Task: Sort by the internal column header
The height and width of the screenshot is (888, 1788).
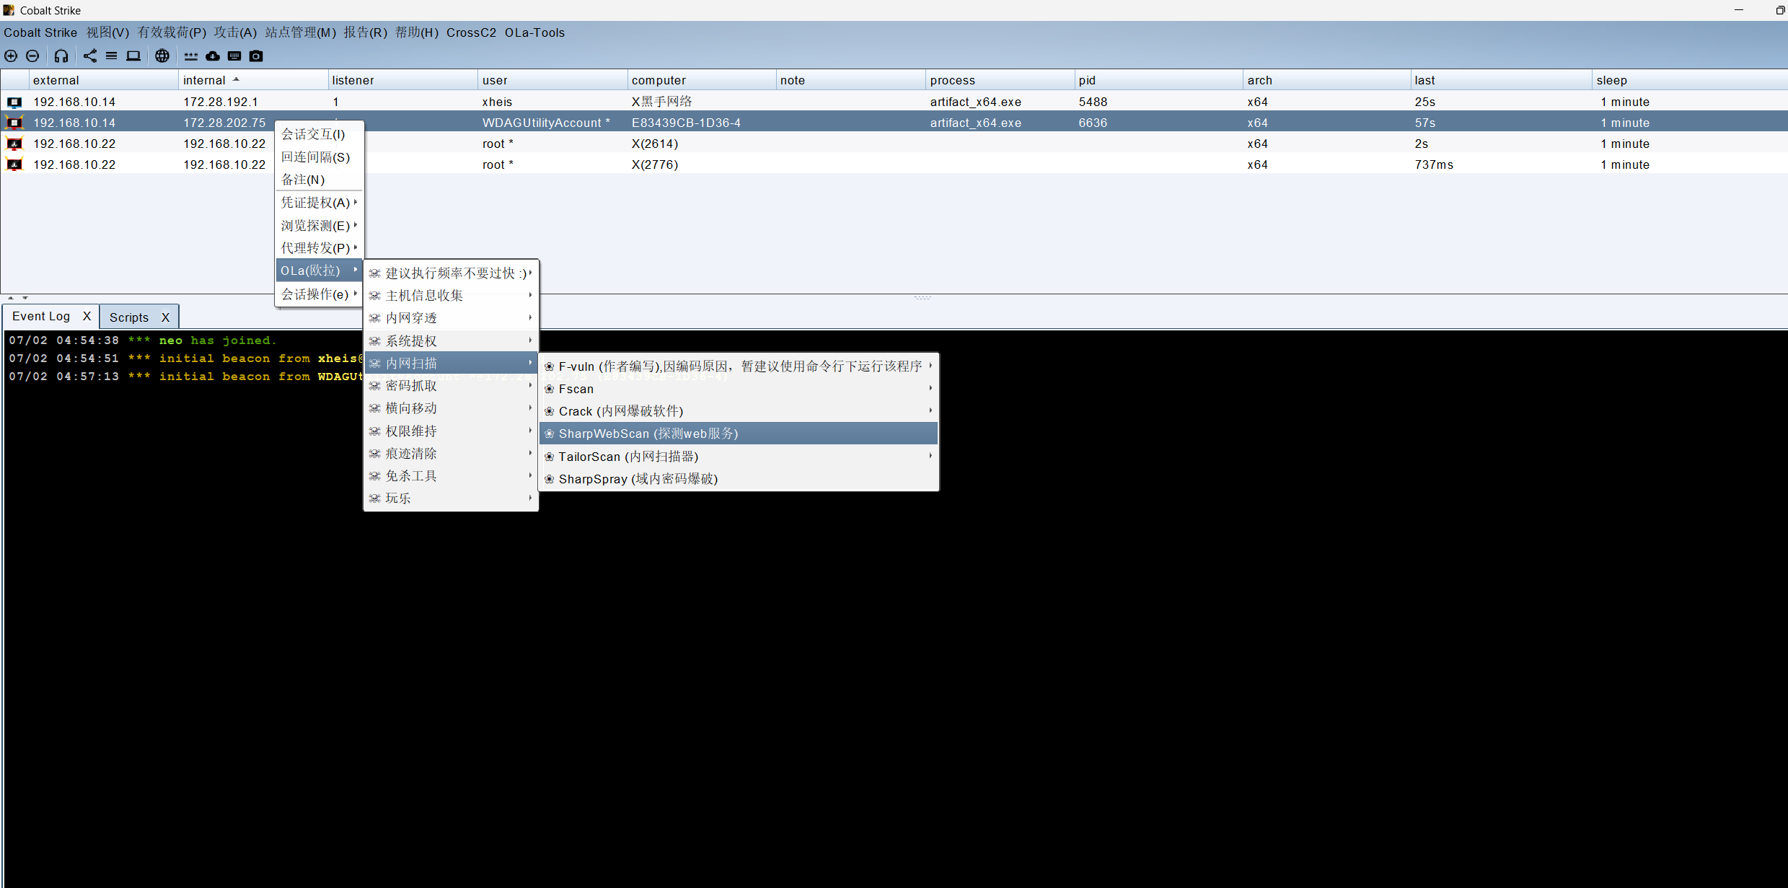Action: [252, 80]
